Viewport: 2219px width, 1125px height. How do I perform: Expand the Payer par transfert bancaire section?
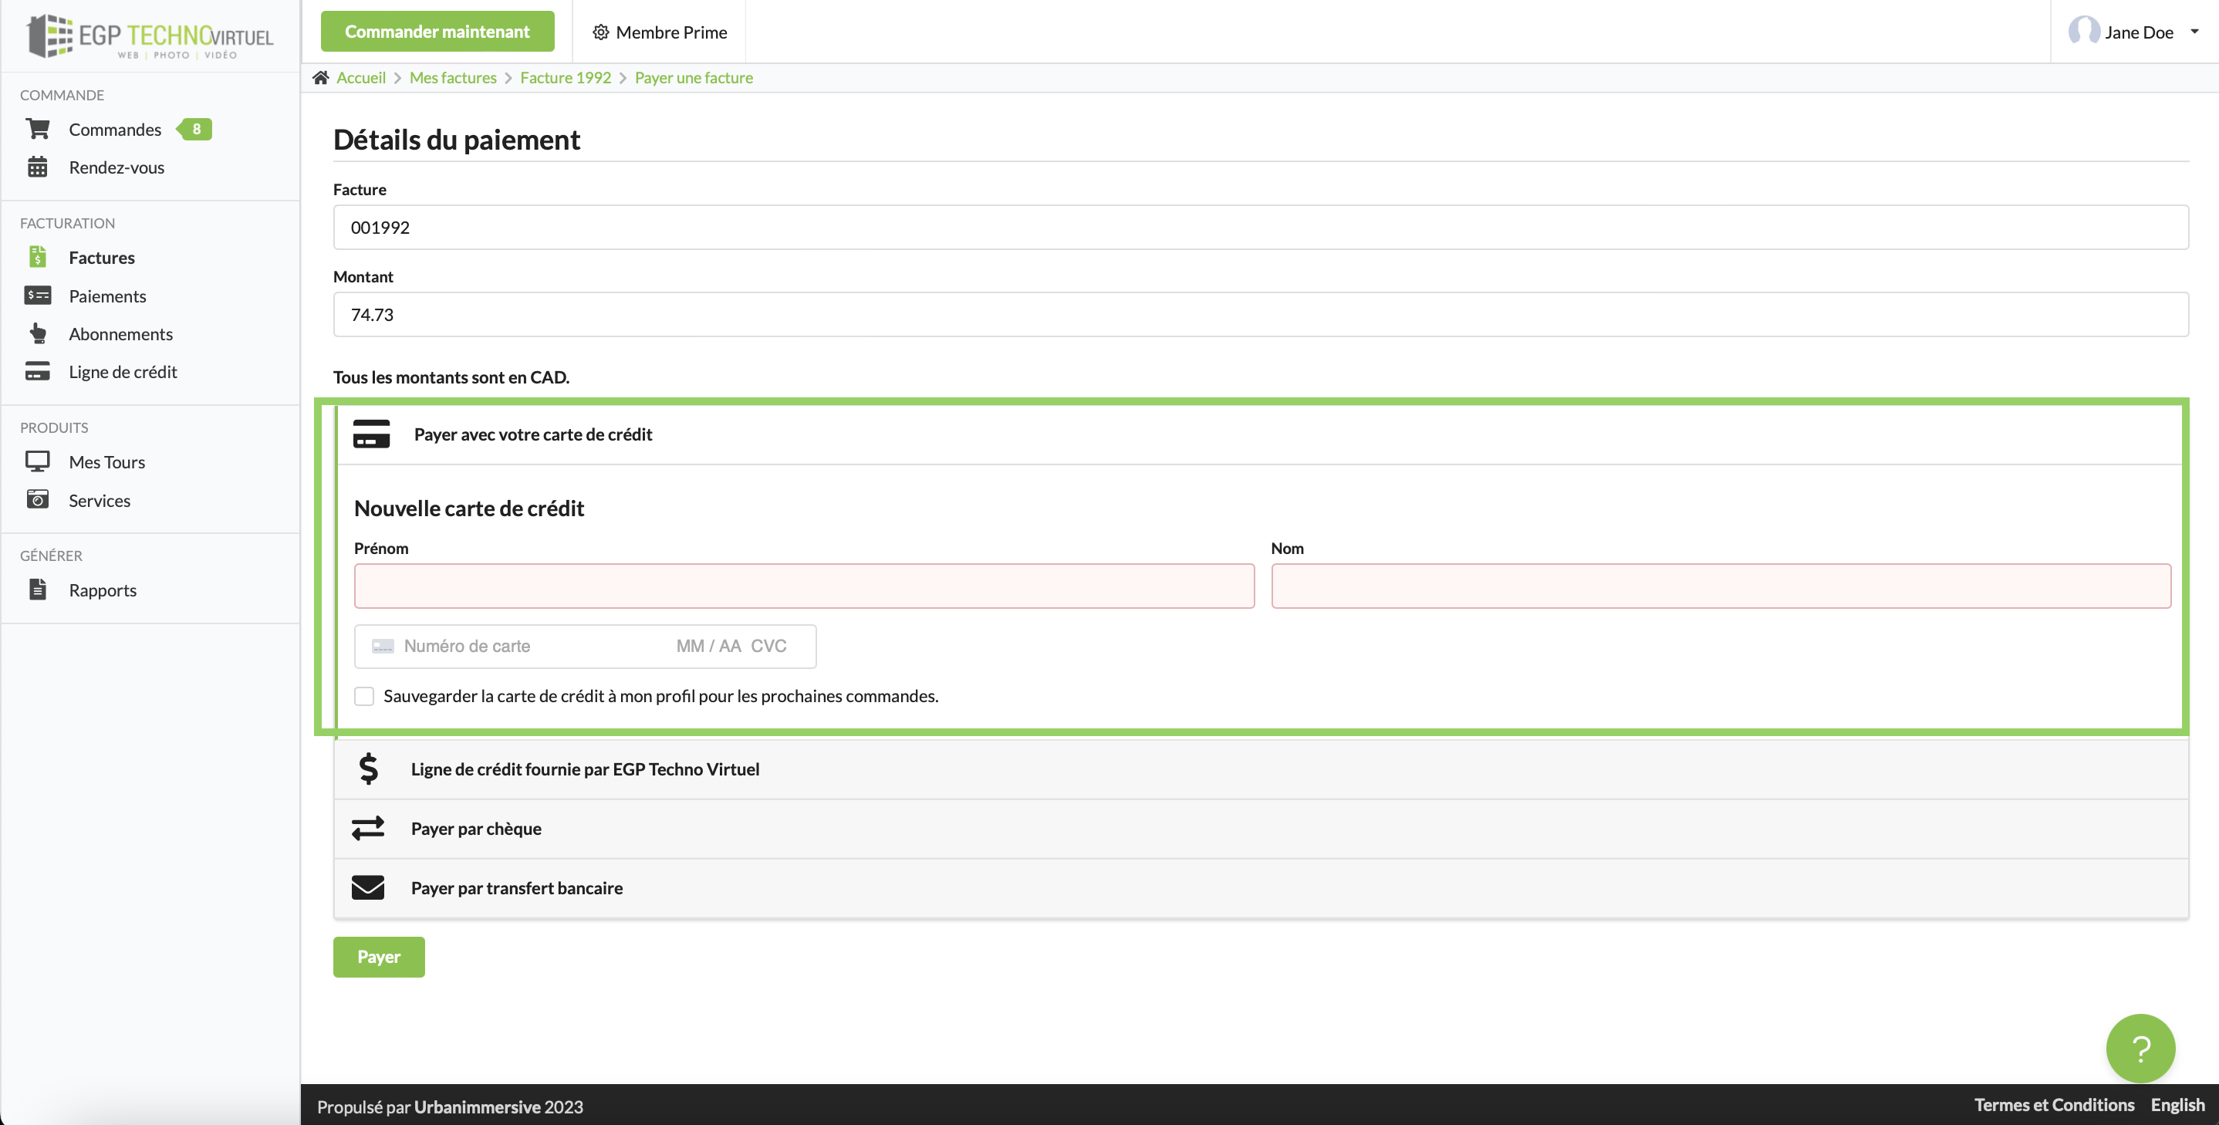click(516, 888)
